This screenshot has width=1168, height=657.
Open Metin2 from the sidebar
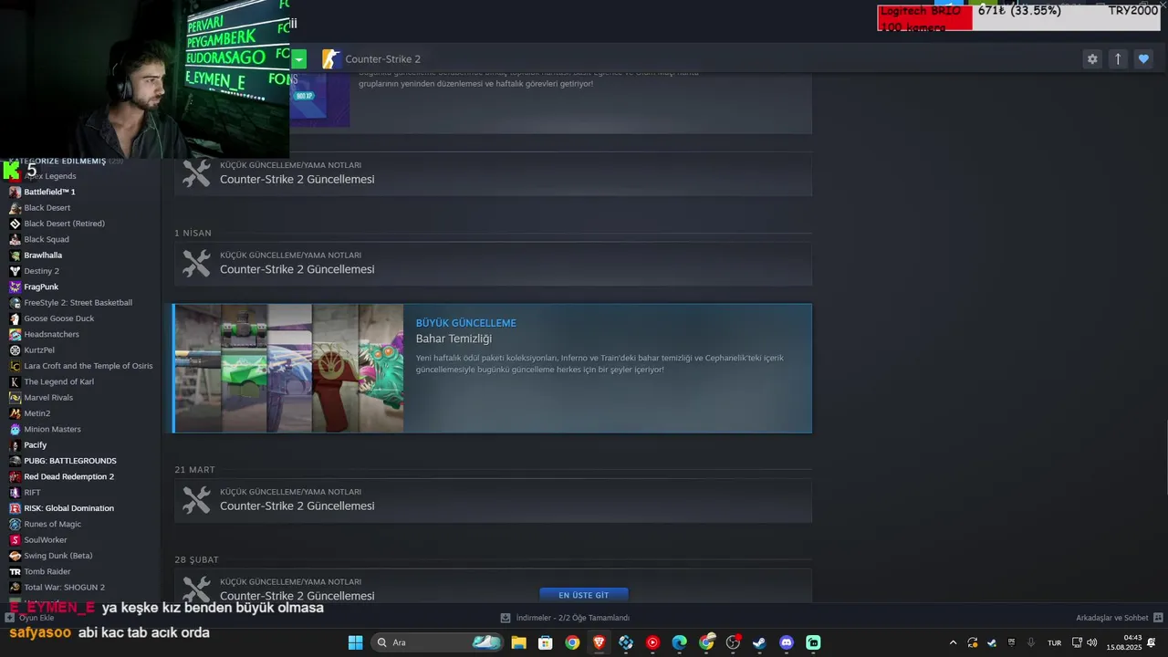coord(36,413)
